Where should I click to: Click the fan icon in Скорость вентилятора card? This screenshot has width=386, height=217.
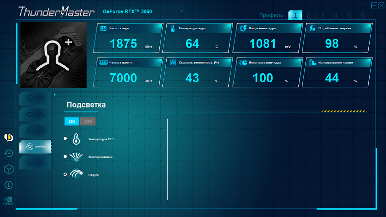tap(173, 62)
